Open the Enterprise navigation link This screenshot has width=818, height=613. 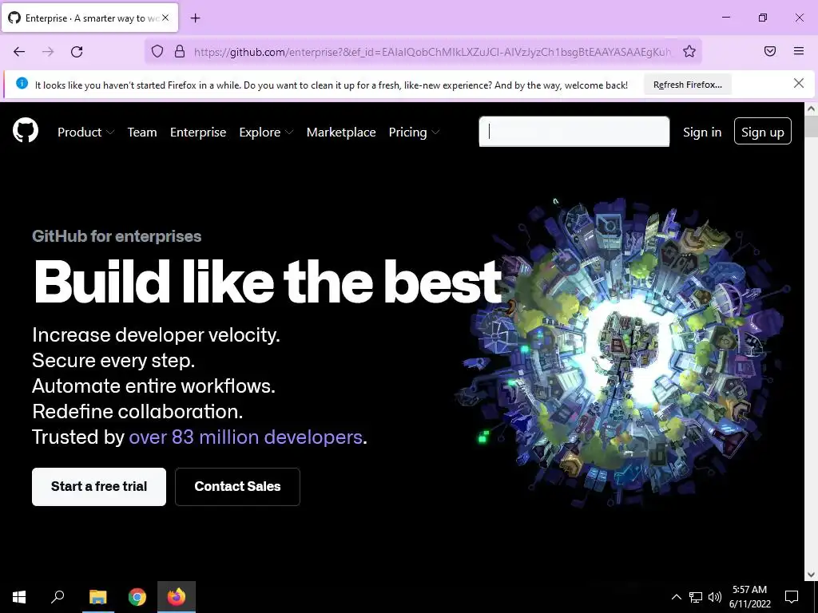pyautogui.click(x=198, y=132)
